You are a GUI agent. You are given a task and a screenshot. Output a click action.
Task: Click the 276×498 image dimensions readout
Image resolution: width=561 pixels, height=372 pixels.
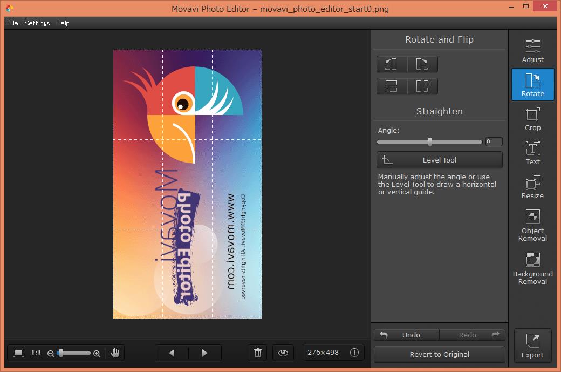click(x=323, y=353)
